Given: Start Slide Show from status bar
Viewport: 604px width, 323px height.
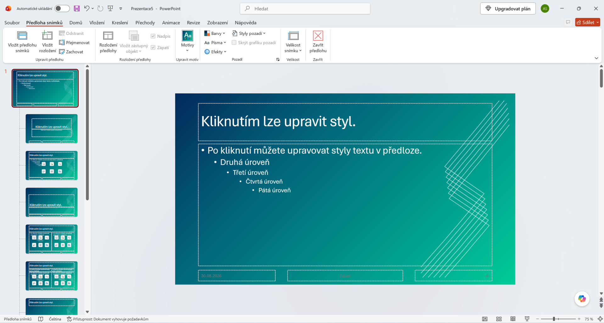Looking at the screenshot, I should pos(527,319).
